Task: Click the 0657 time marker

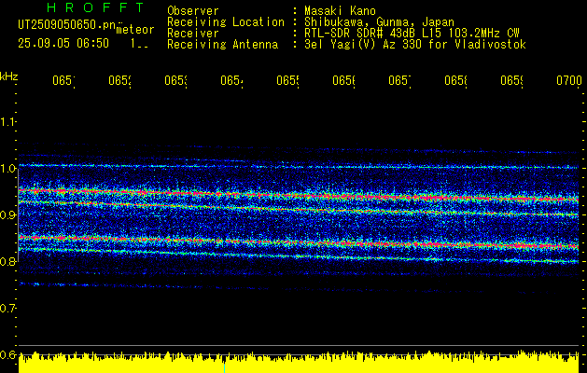Action: (399, 81)
